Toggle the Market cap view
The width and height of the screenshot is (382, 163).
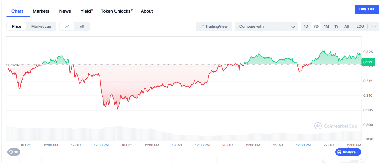coord(41,26)
